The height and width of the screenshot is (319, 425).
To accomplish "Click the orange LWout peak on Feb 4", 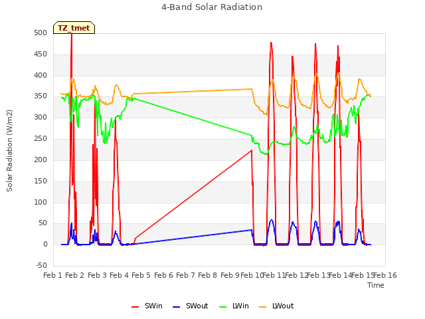I will (117, 85).
